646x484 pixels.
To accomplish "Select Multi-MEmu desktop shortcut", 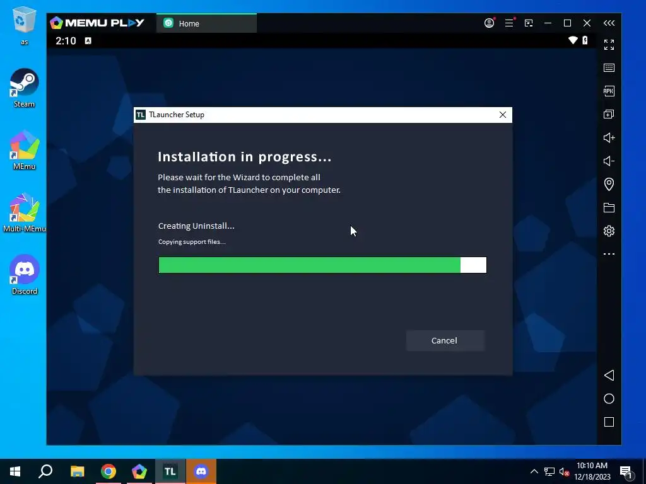I will click(x=25, y=213).
